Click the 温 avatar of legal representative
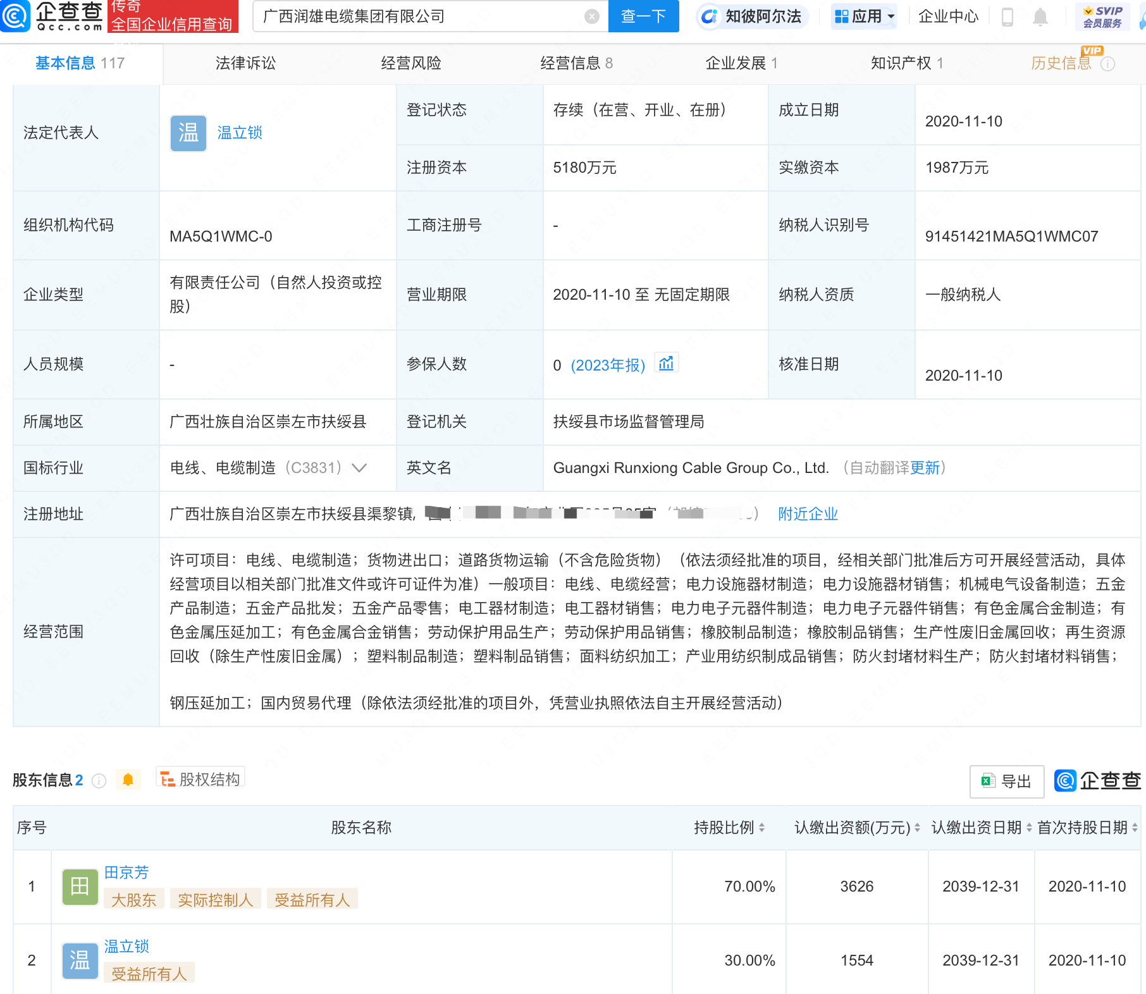 188,133
